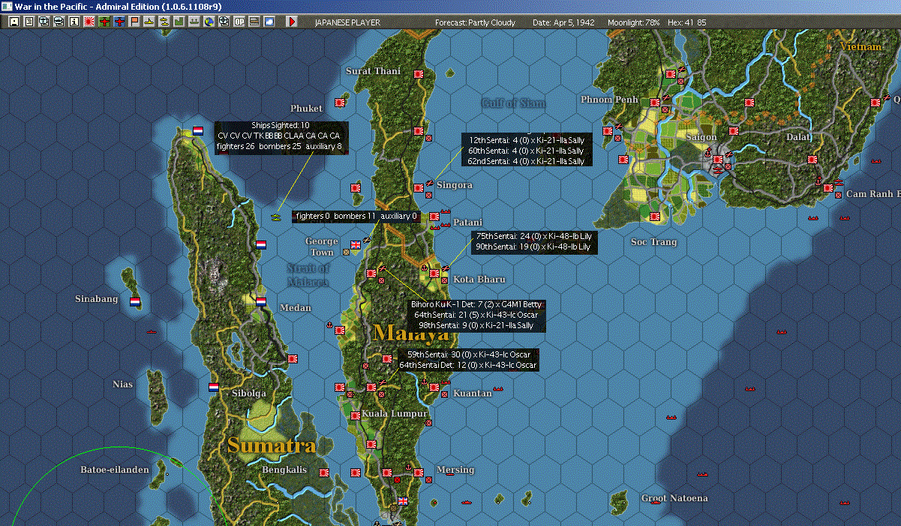Click the 'Saigon' map label
Screen dimensions: 901x526
(x=701, y=137)
